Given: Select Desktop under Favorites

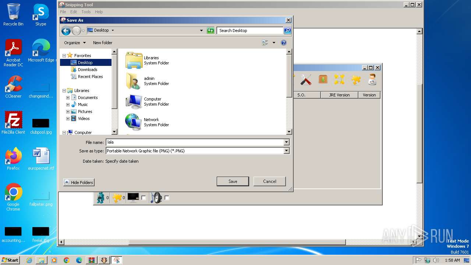Looking at the screenshot, I should 85,63.
